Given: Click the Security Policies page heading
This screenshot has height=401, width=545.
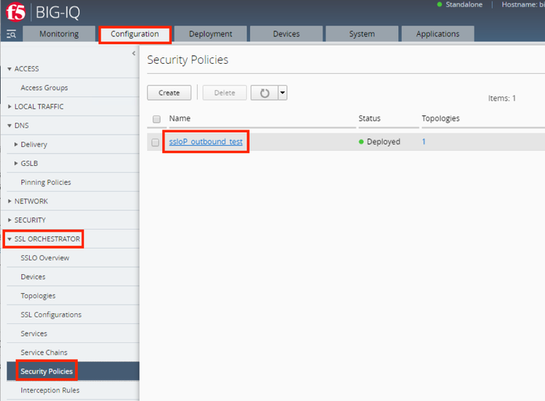Looking at the screenshot, I should click(x=187, y=60).
